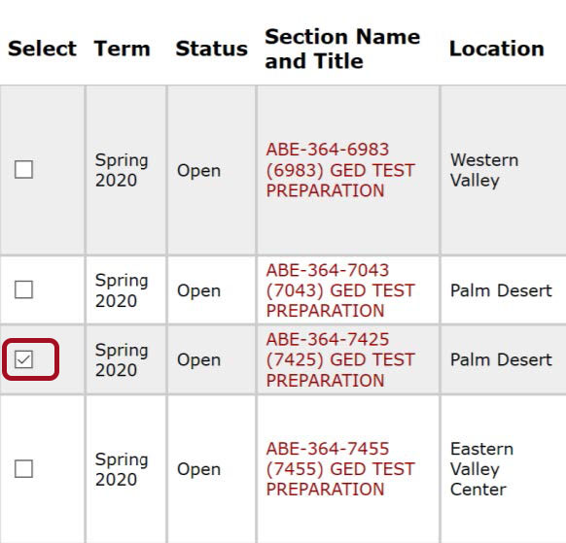
Task: Click the Section Name and Title header
Action: (x=342, y=49)
